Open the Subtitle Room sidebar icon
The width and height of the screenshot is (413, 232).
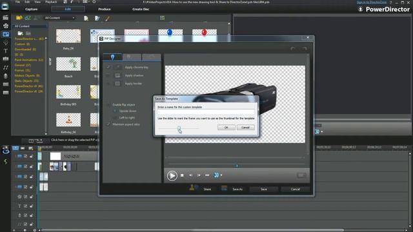(5, 93)
